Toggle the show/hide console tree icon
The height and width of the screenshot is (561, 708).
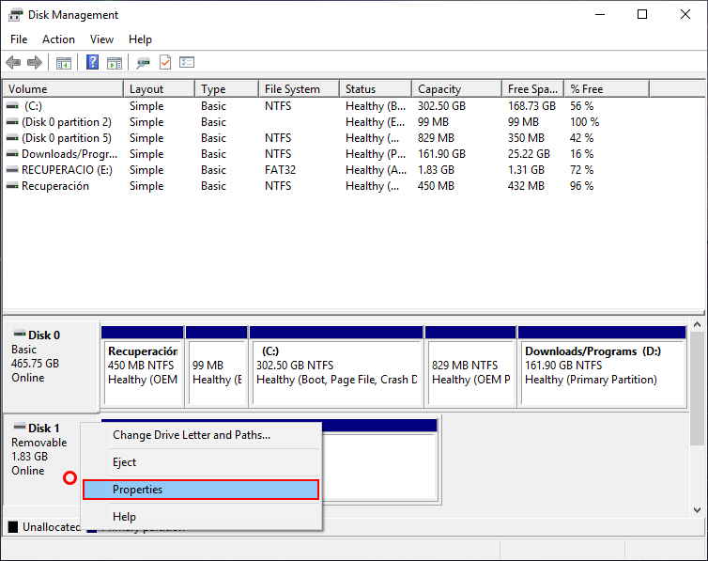tap(64, 63)
